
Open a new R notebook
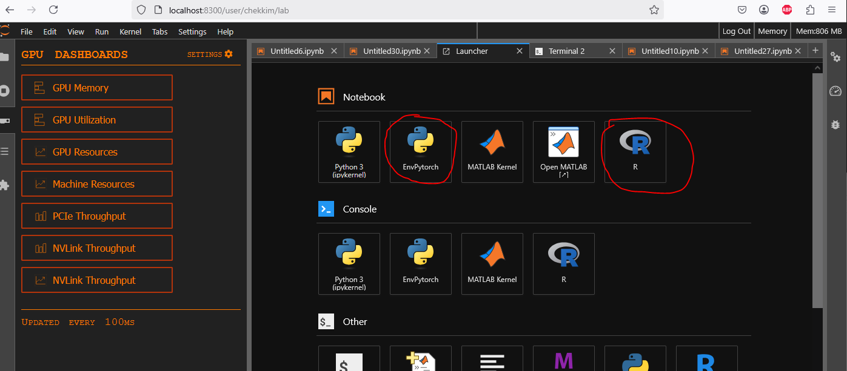pyautogui.click(x=635, y=151)
